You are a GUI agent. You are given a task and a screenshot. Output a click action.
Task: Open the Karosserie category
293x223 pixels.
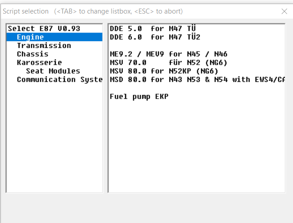tap(39, 62)
